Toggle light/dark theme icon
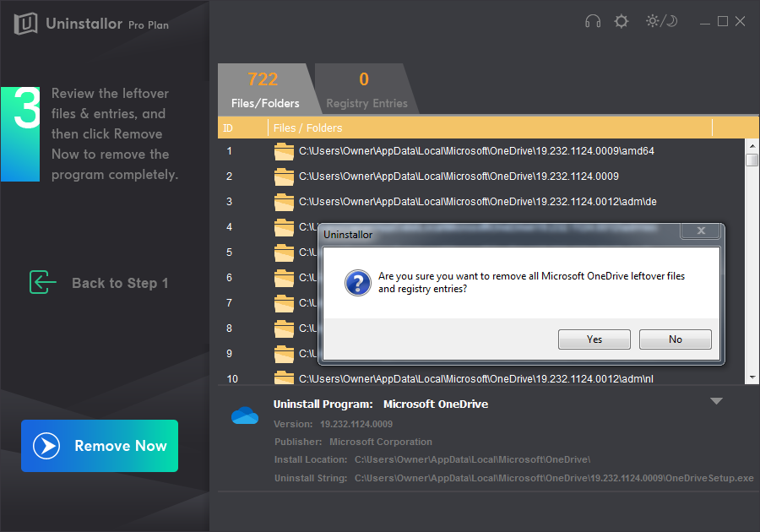 pyautogui.click(x=661, y=21)
